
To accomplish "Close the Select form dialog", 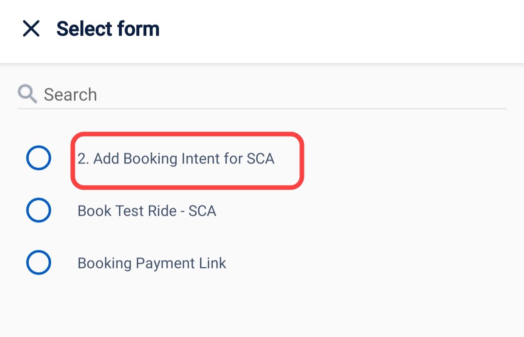I will [31, 29].
